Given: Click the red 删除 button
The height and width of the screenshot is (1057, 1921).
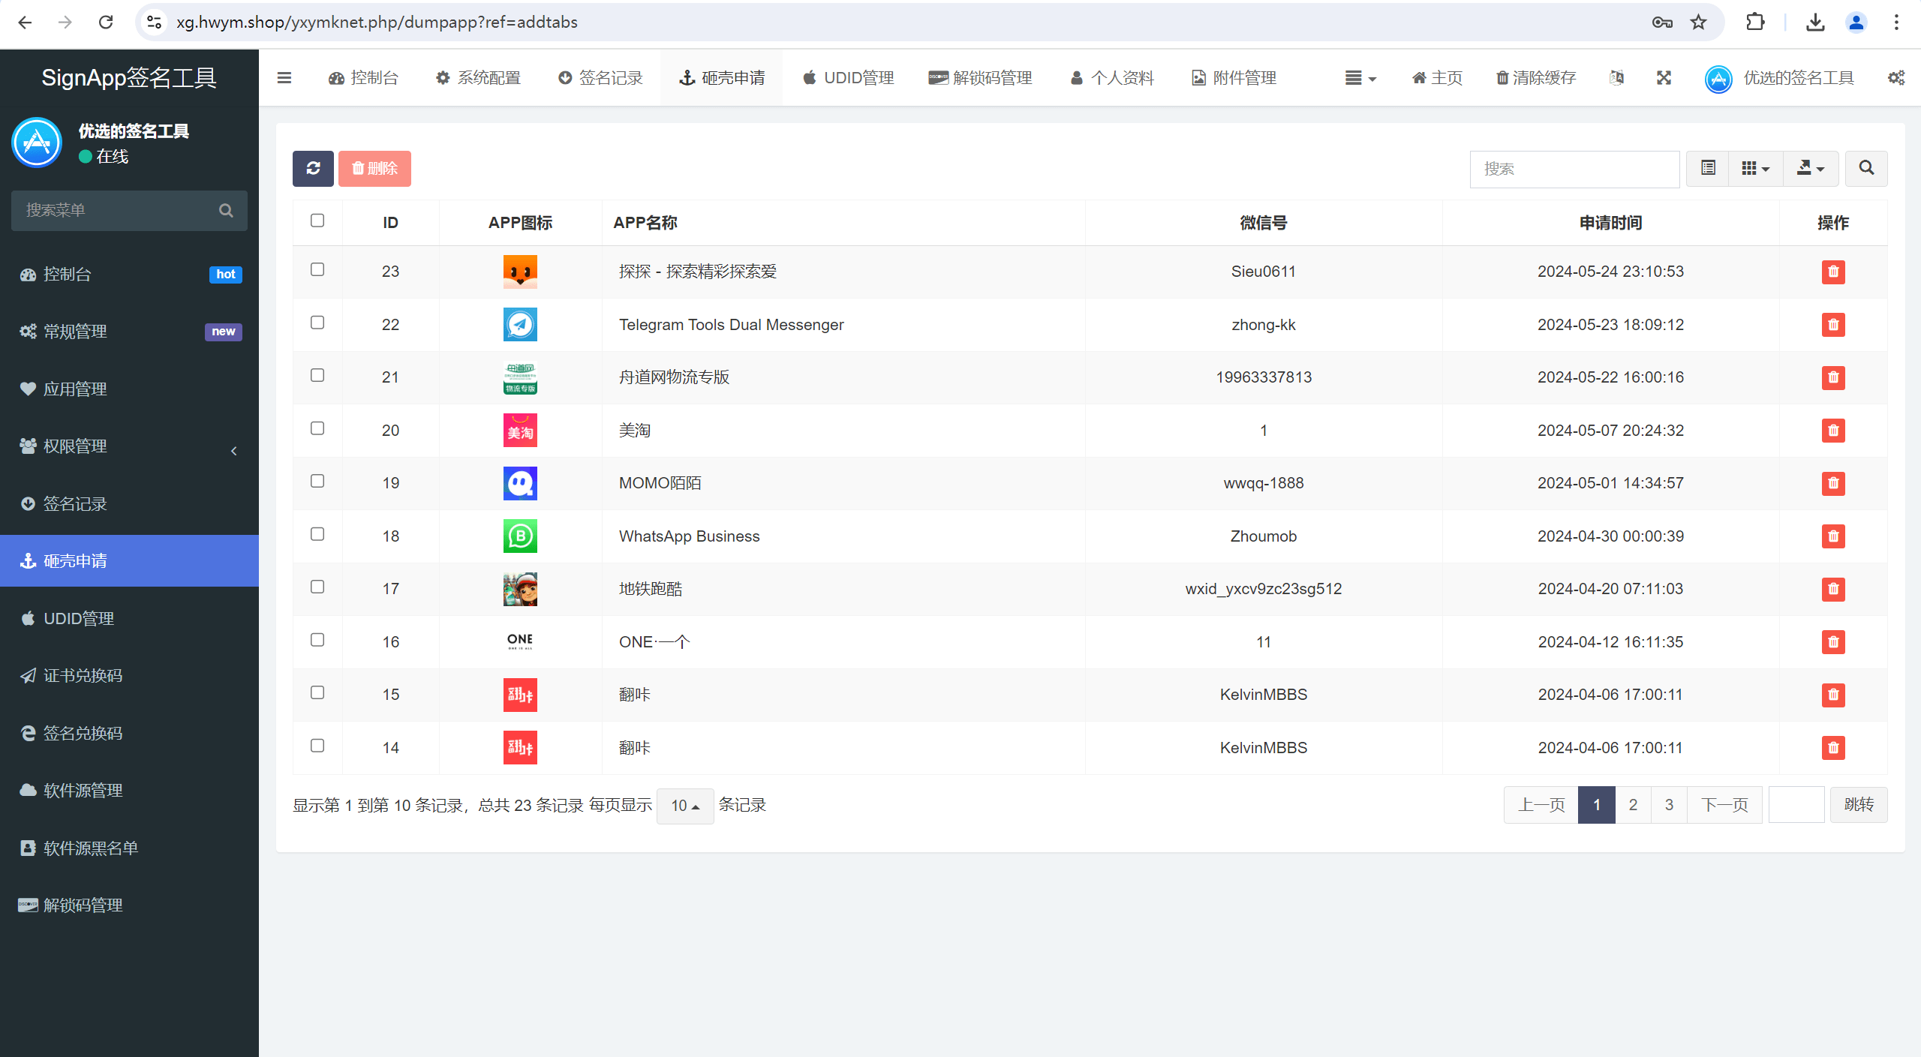Looking at the screenshot, I should point(374,168).
